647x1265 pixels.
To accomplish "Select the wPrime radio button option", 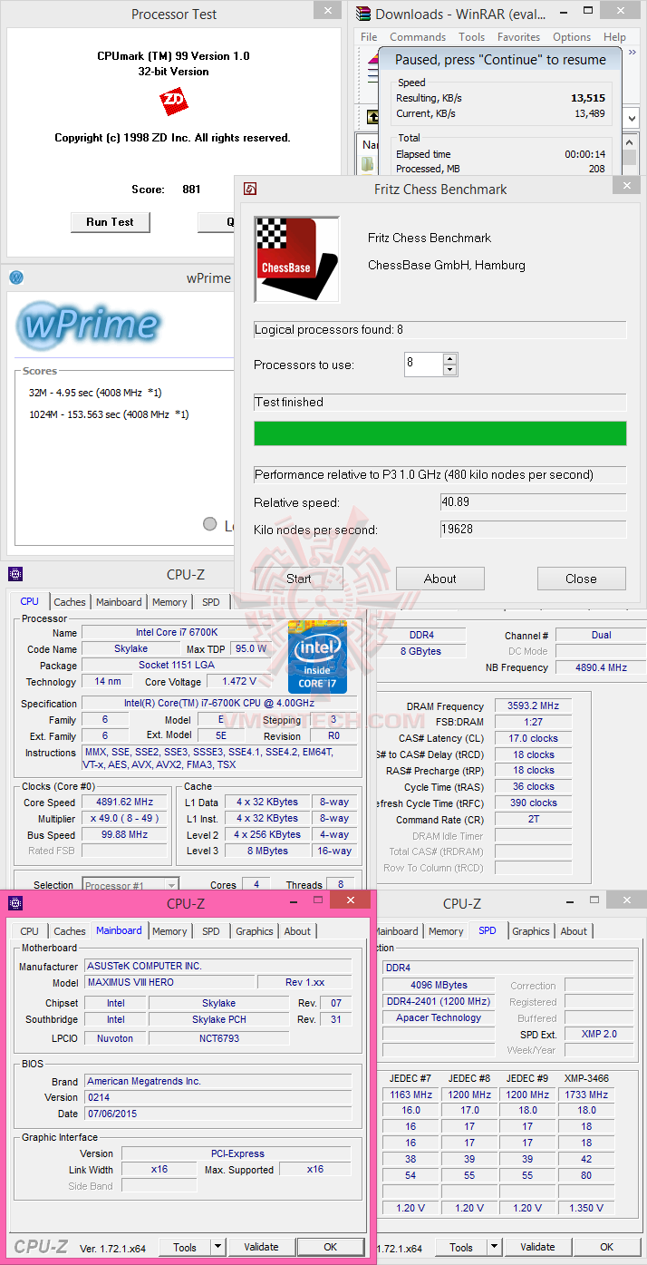I will [x=210, y=524].
